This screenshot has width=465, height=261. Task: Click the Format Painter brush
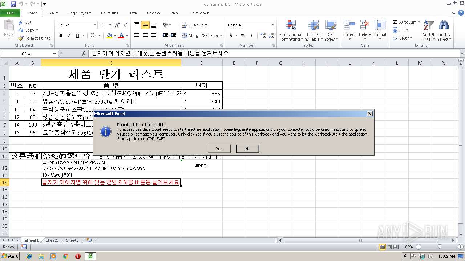coord(21,38)
